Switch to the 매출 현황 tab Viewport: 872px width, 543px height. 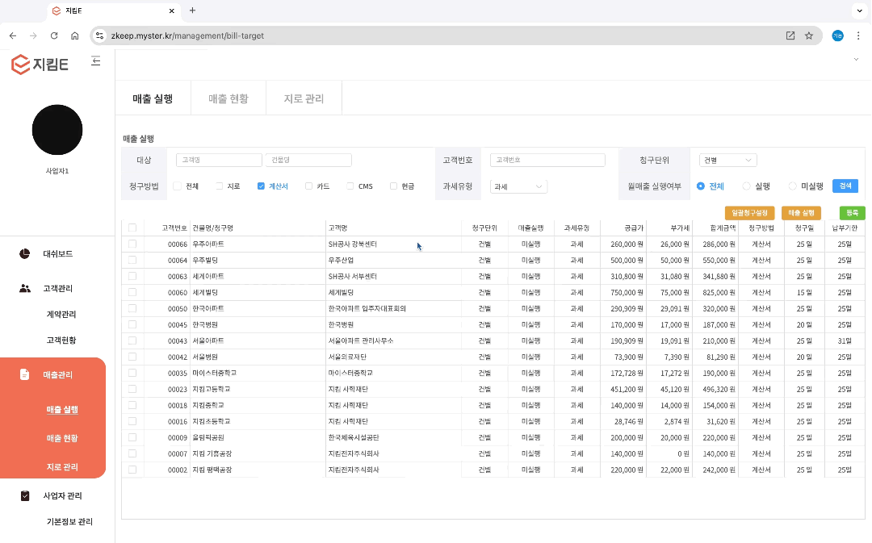tap(228, 99)
